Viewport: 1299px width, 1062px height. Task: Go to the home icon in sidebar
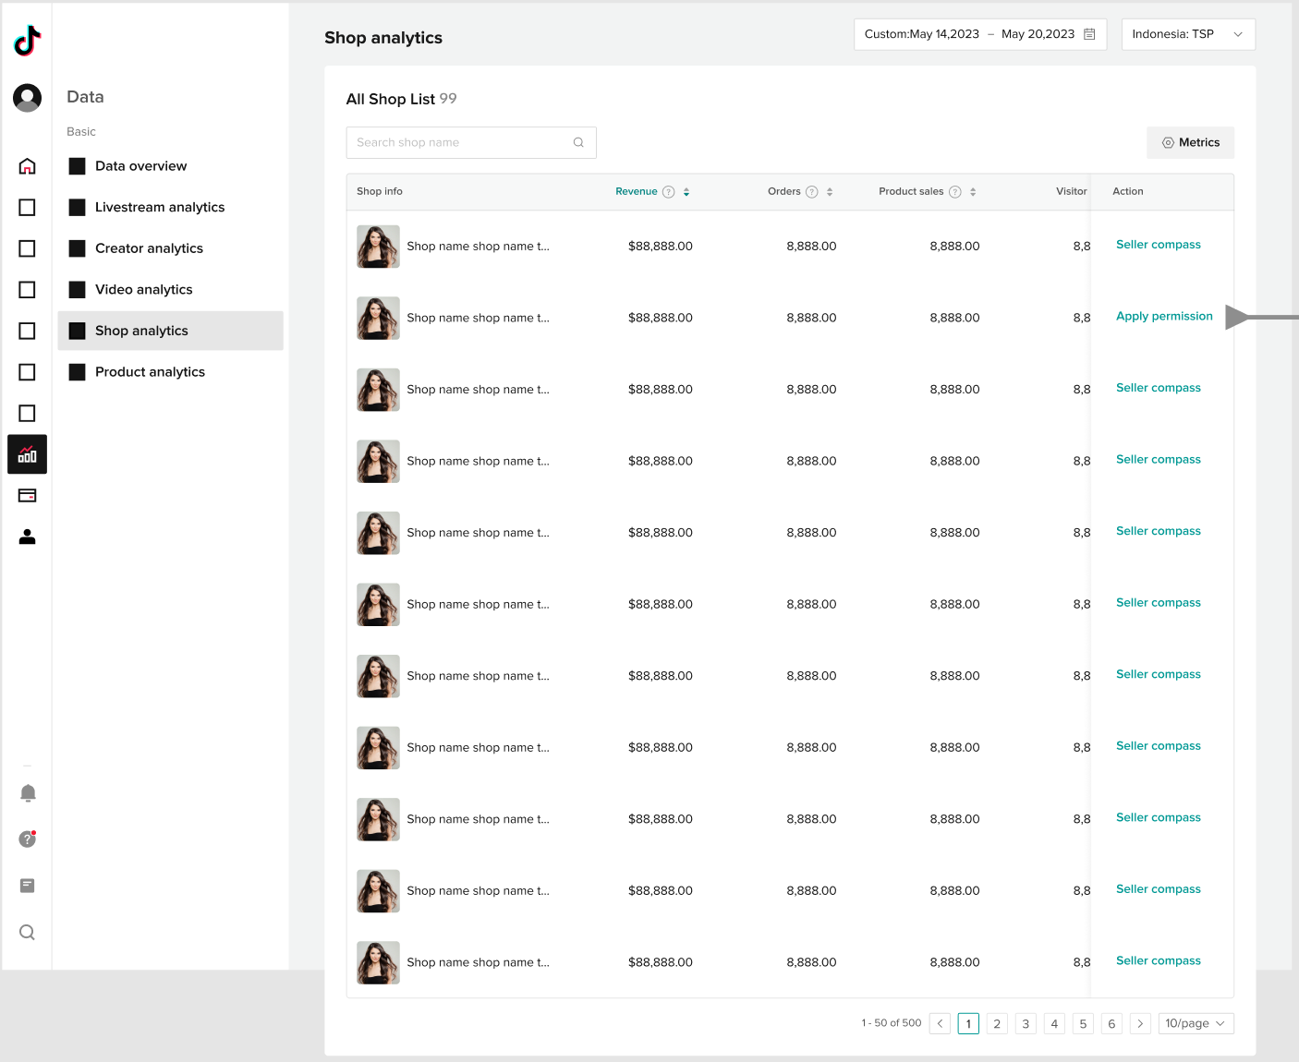28,166
